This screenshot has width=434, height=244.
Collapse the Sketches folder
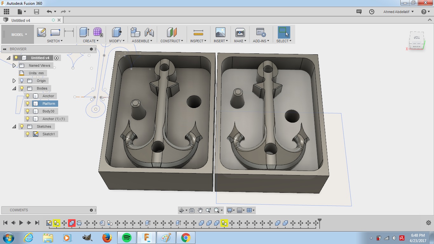pyautogui.click(x=14, y=126)
